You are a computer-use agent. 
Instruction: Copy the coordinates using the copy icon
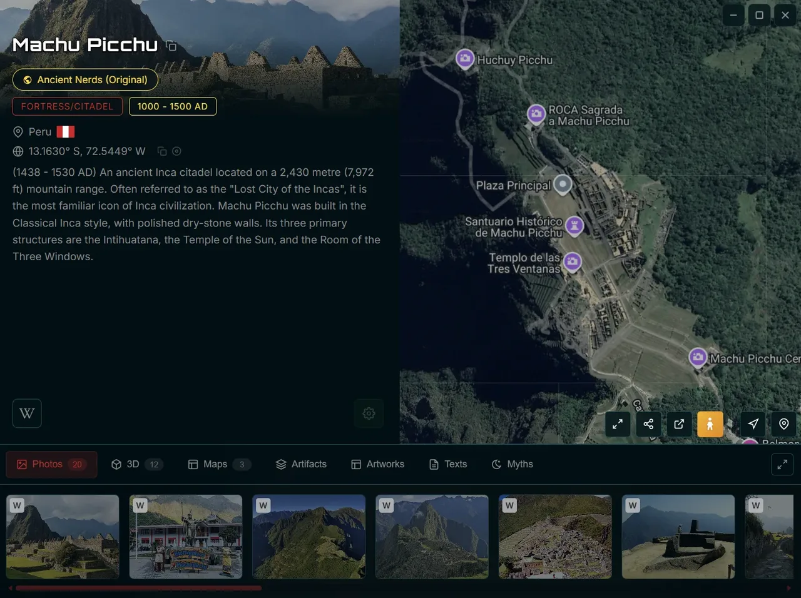[161, 151]
